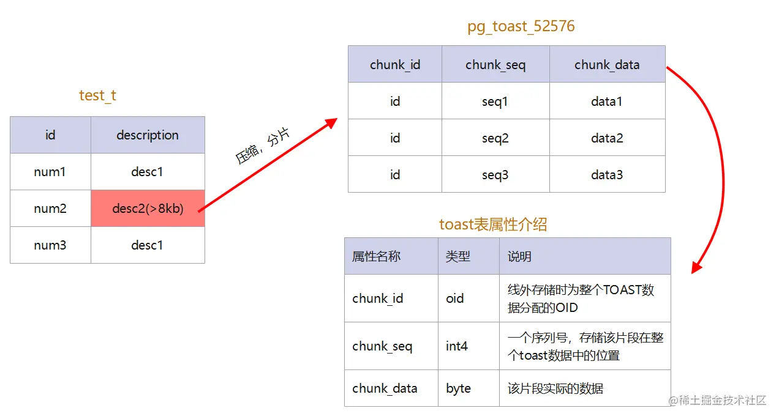Select the data2 cell
The height and width of the screenshot is (419, 779).
(x=607, y=138)
